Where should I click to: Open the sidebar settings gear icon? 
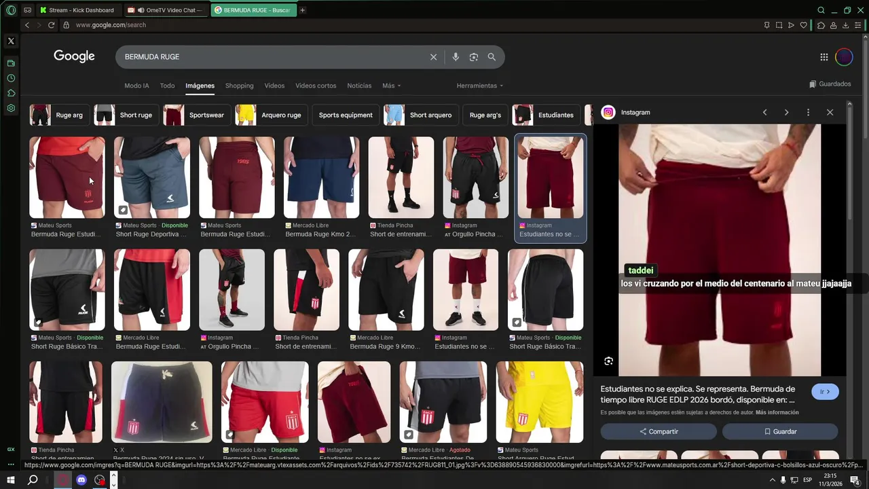[x=11, y=108]
